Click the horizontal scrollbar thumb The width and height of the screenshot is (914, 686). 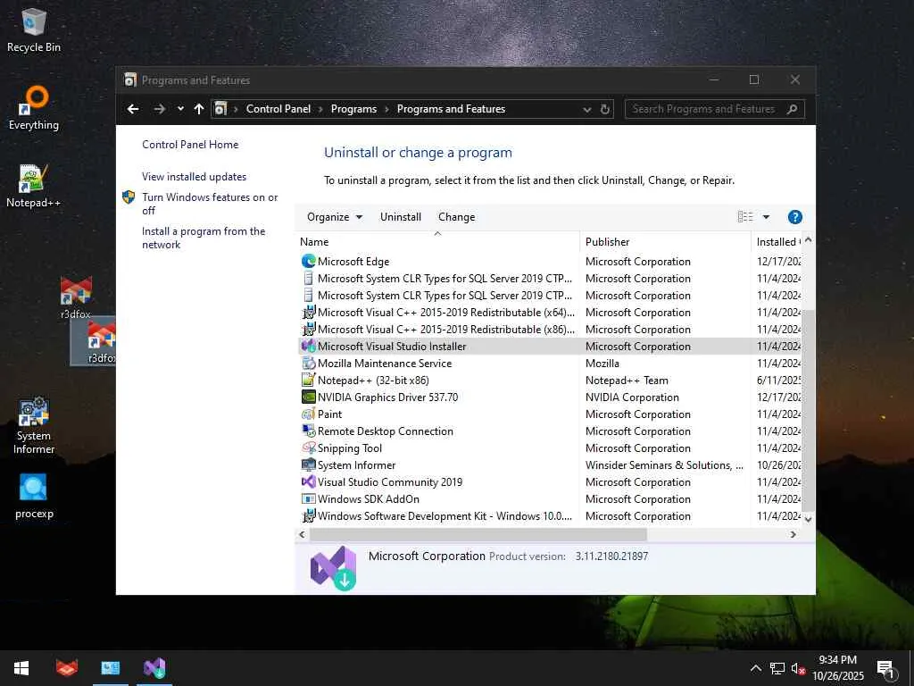click(x=478, y=534)
